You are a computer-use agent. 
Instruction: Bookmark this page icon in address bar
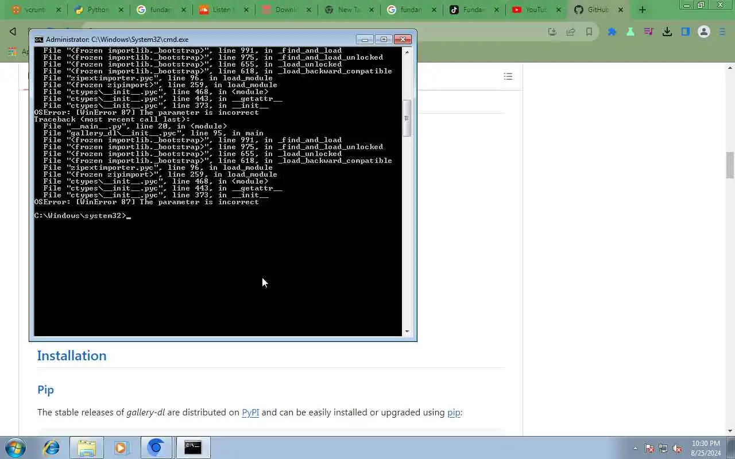(589, 32)
